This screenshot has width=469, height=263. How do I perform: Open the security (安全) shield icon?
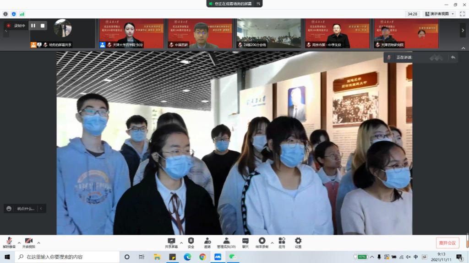[x=191, y=242]
